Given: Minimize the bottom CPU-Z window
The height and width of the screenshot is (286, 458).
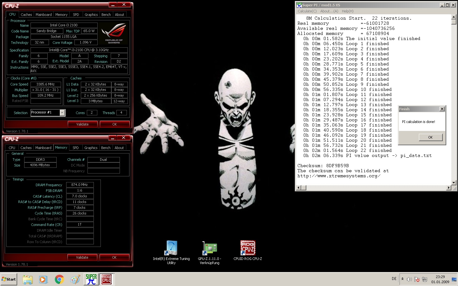Looking at the screenshot, I should (112, 138).
